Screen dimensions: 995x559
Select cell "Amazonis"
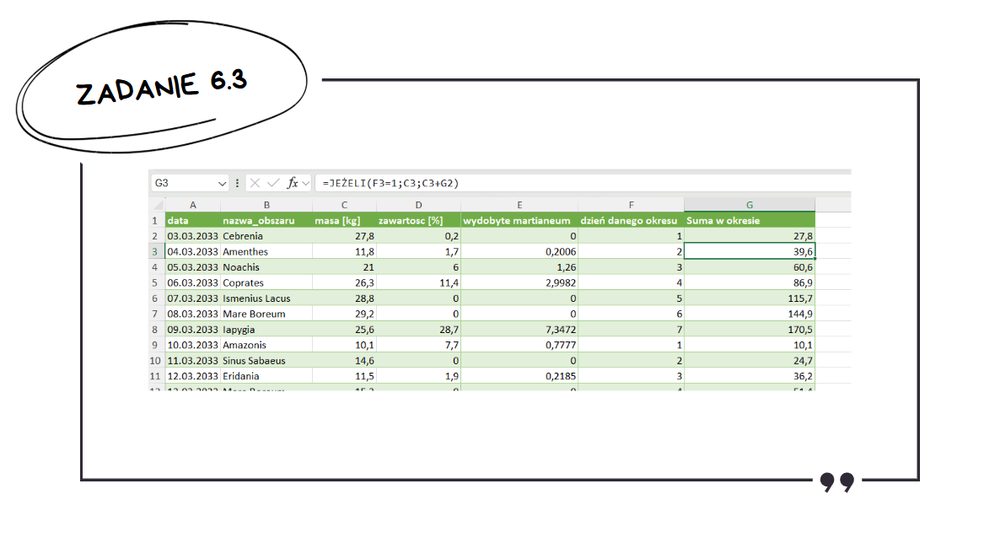click(266, 345)
